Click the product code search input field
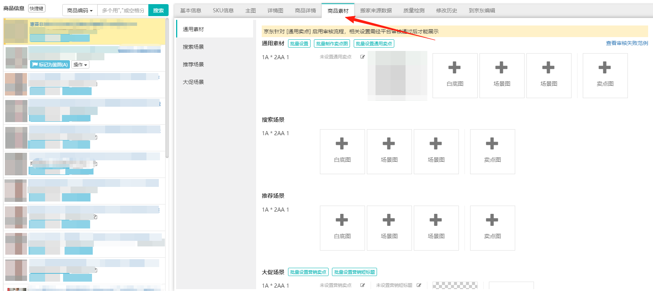This screenshot has width=653, height=291. (123, 10)
